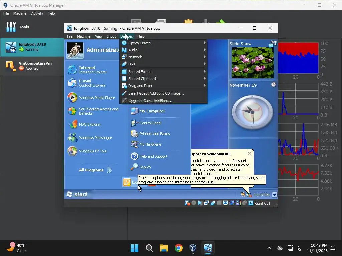
Task: Click the host key down-arrow indicator
Action: 251,203
